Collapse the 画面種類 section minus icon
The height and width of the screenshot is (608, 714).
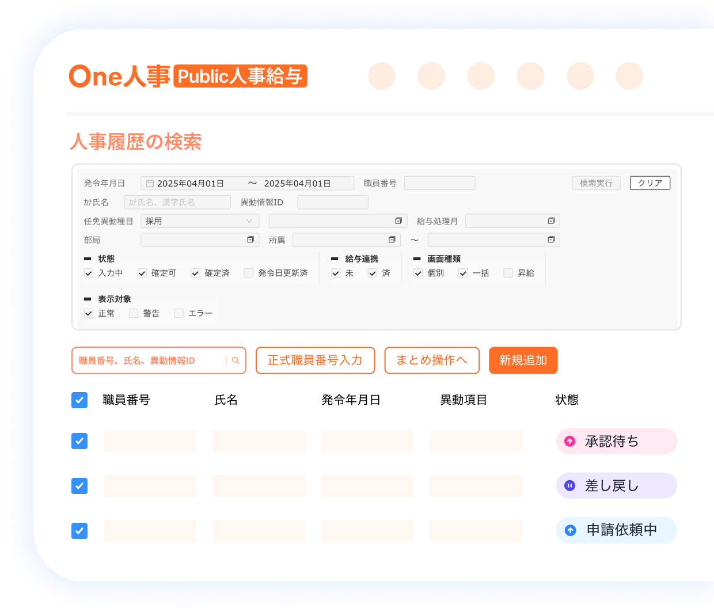pos(417,259)
